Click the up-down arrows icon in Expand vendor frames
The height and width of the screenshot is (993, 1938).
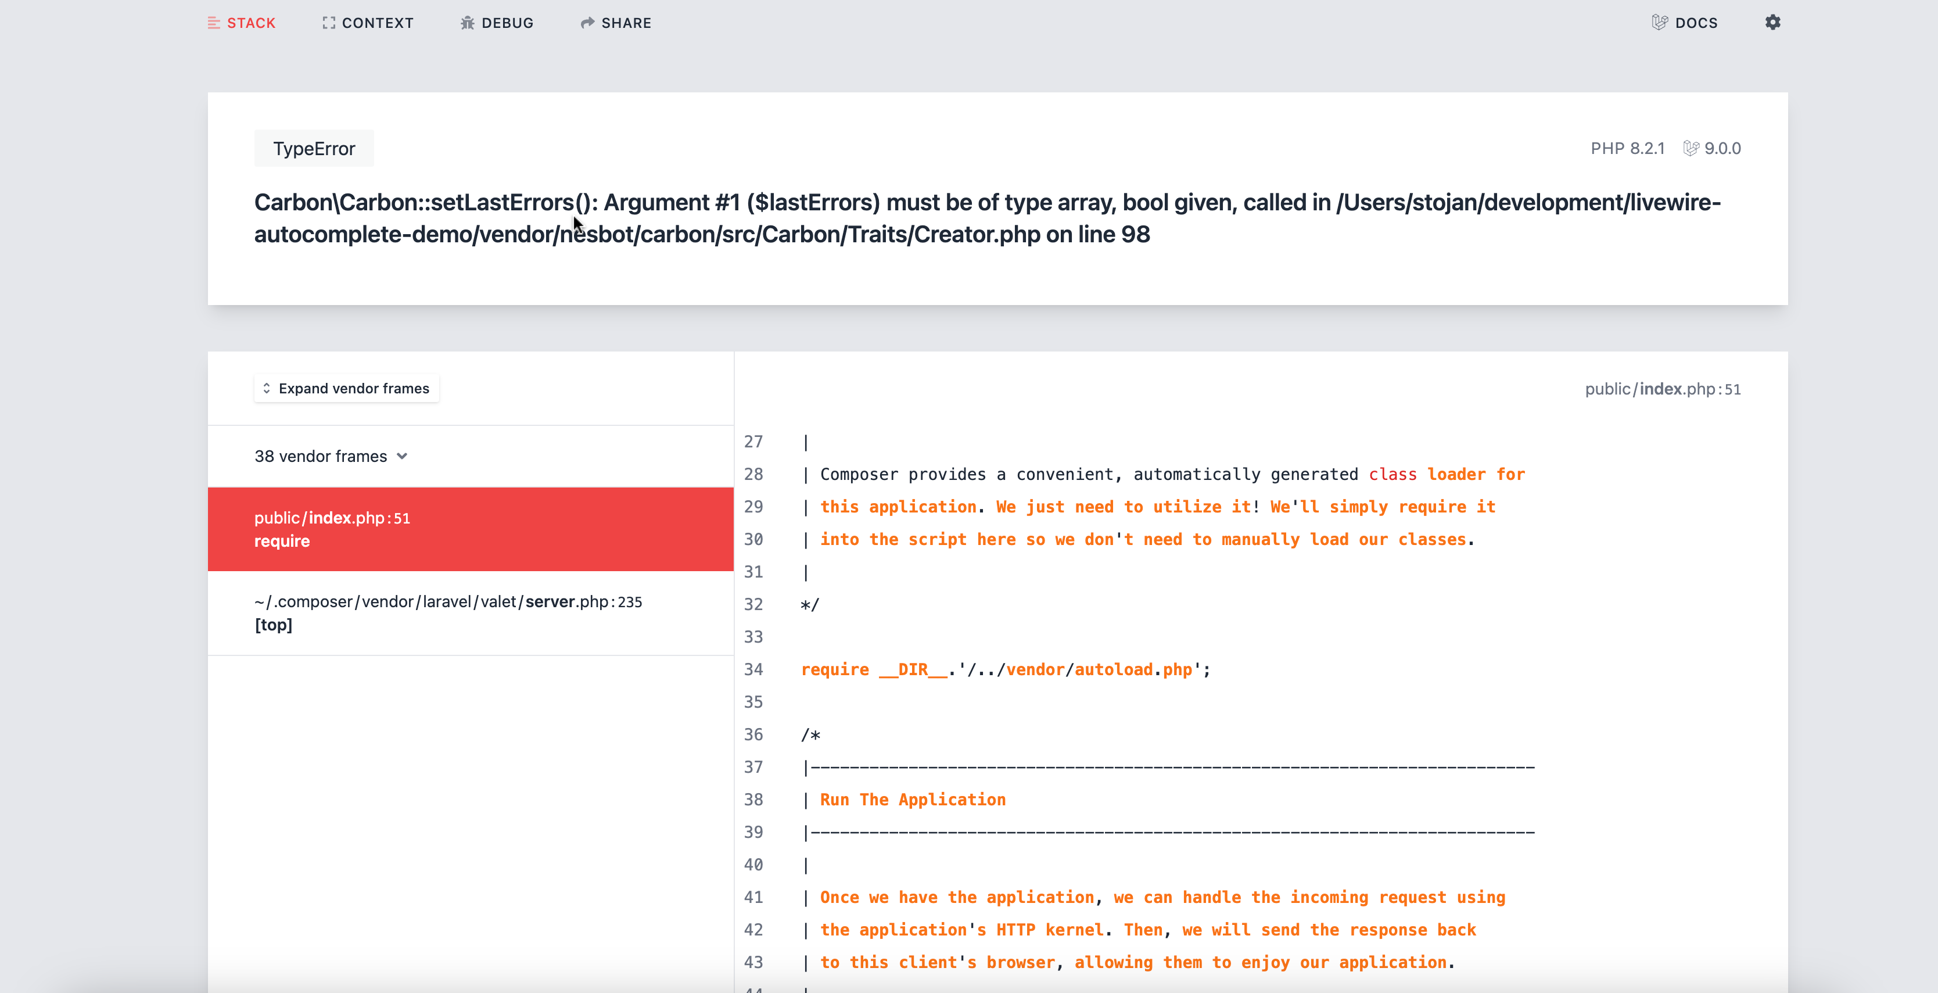click(266, 388)
